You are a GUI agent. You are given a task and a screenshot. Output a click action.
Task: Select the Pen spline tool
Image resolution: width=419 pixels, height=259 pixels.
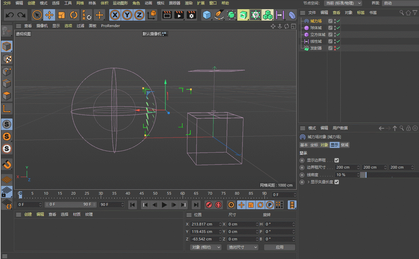219,15
